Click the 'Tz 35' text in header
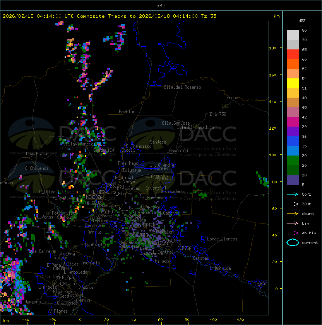322x325 pixels. pos(209,16)
